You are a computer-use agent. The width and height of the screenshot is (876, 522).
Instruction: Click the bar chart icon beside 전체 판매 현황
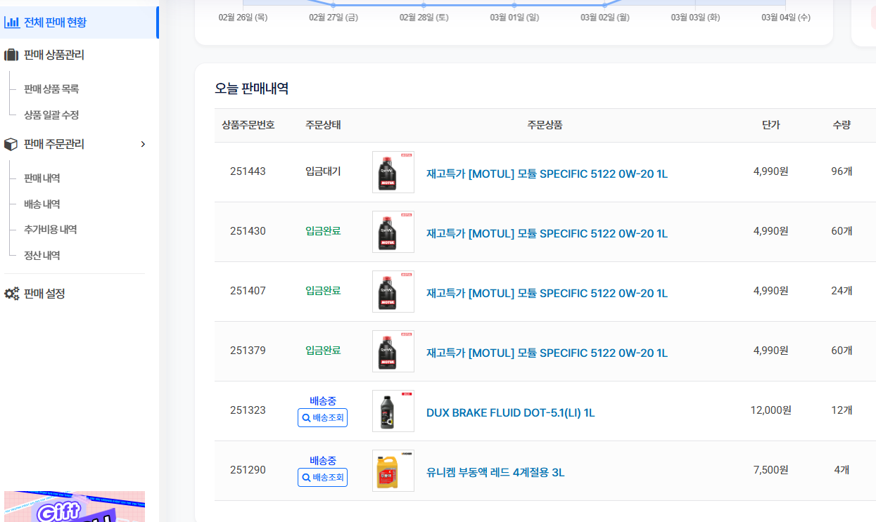[11, 22]
